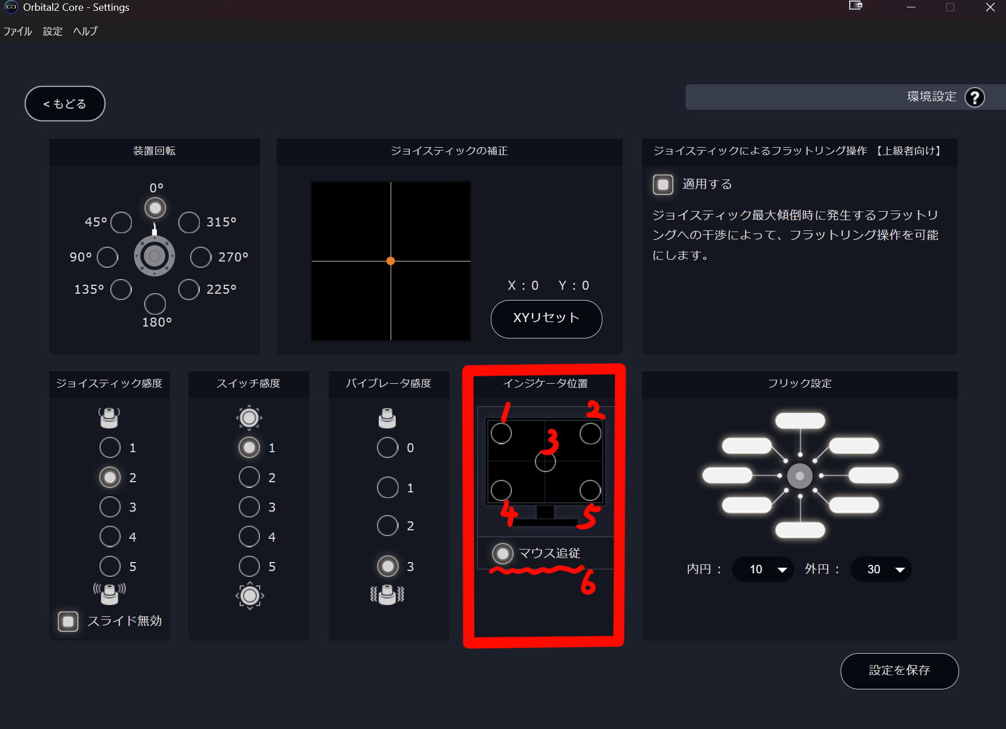
Task: Open the ヘルプ menu
Action: 85,31
